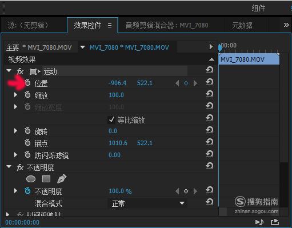This screenshot has width=292, height=228.
Task: Open the 混合模式 dropdown showing 正常
Action: (147, 203)
